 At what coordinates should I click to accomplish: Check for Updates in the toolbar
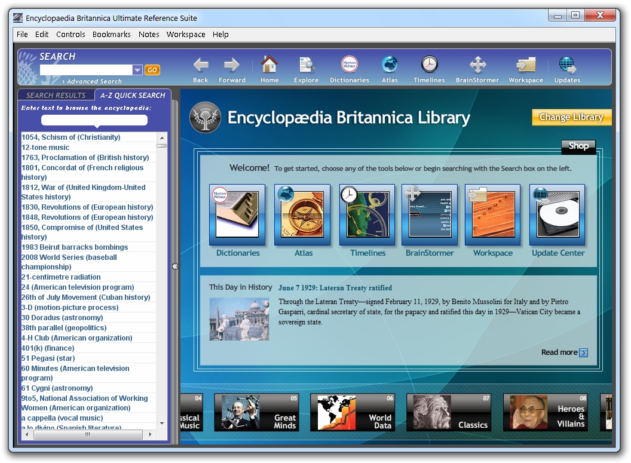tap(567, 69)
